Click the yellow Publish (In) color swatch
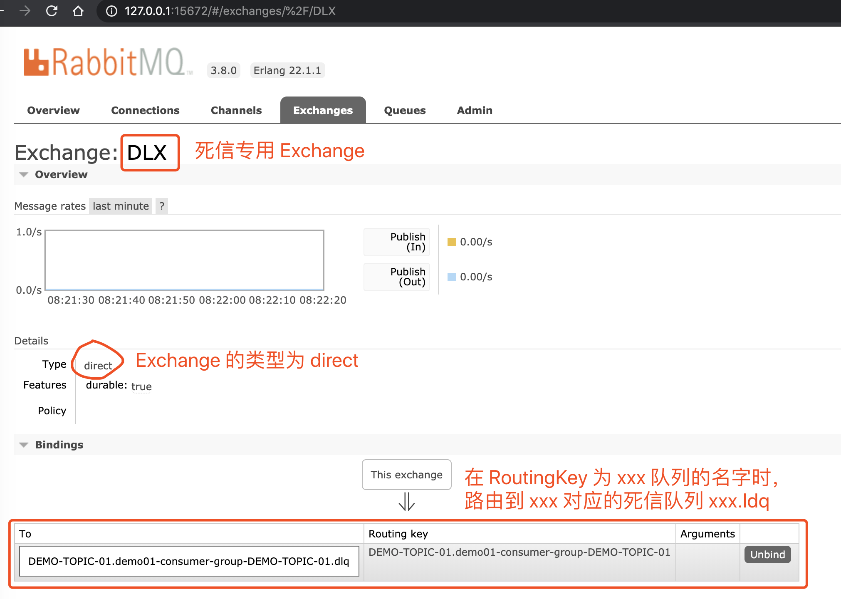Viewport: 841px width, 599px height. coord(452,242)
